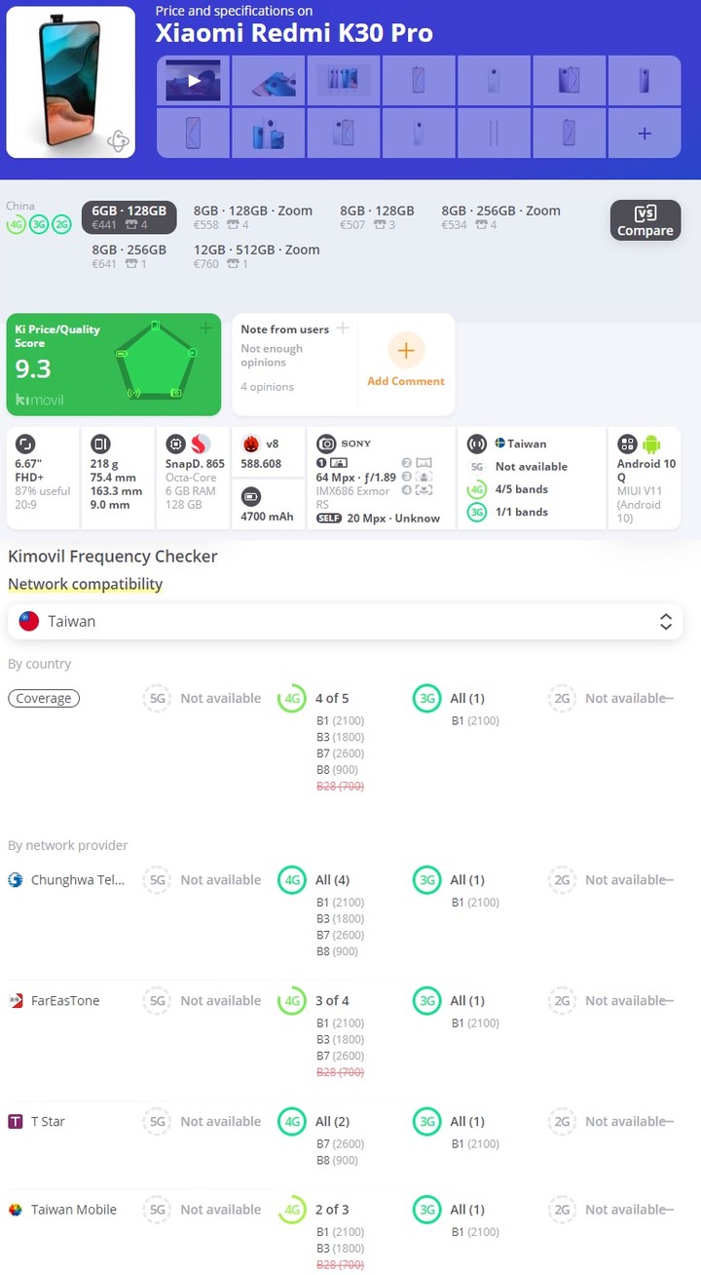The image size is (701, 1275).
Task: Select the 12GB · 512GB · Zoom variant
Action: (257, 256)
